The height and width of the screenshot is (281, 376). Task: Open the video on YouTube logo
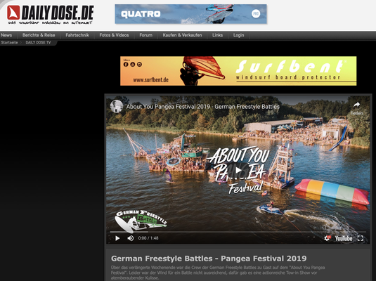tap(344, 238)
